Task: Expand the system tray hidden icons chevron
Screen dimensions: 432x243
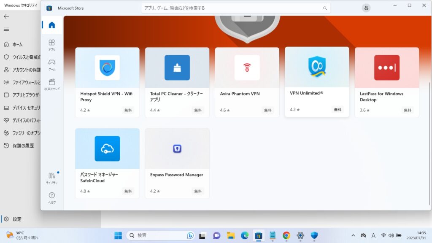Action: (353, 235)
